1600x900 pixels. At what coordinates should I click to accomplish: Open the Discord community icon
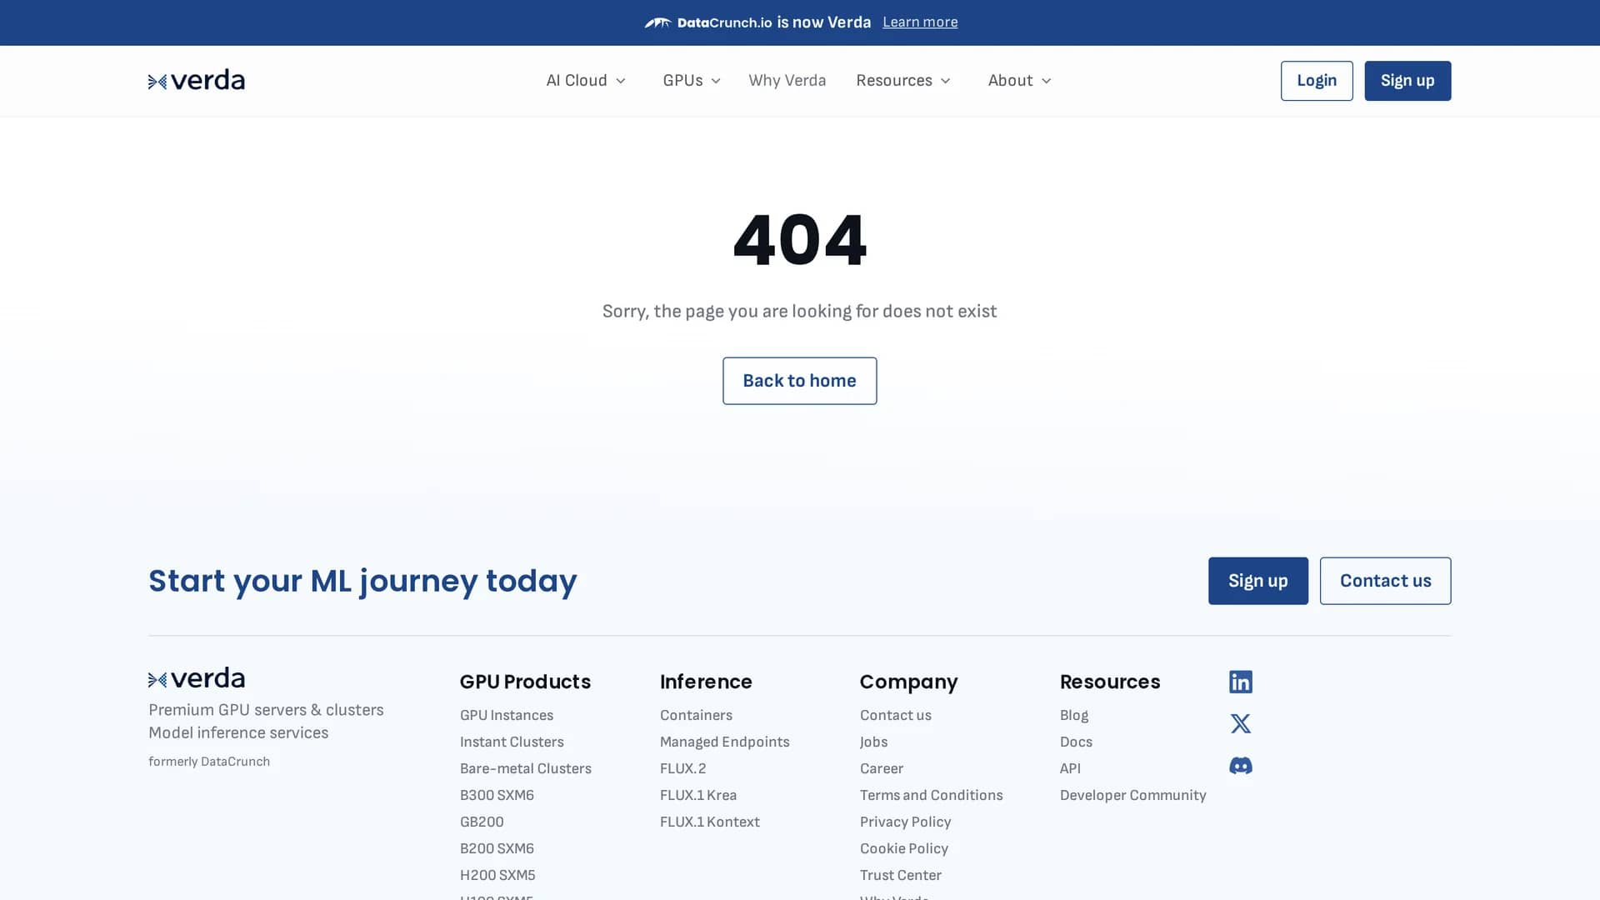(x=1240, y=765)
